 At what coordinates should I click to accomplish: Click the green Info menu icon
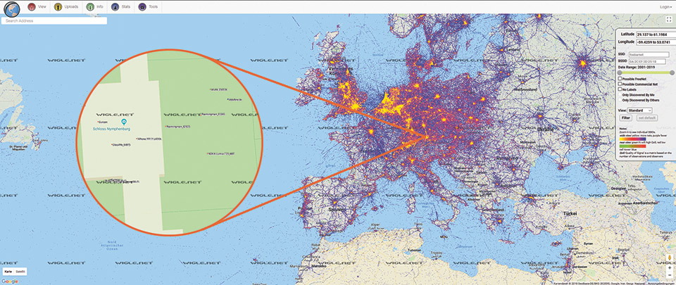pyautogui.click(x=89, y=7)
